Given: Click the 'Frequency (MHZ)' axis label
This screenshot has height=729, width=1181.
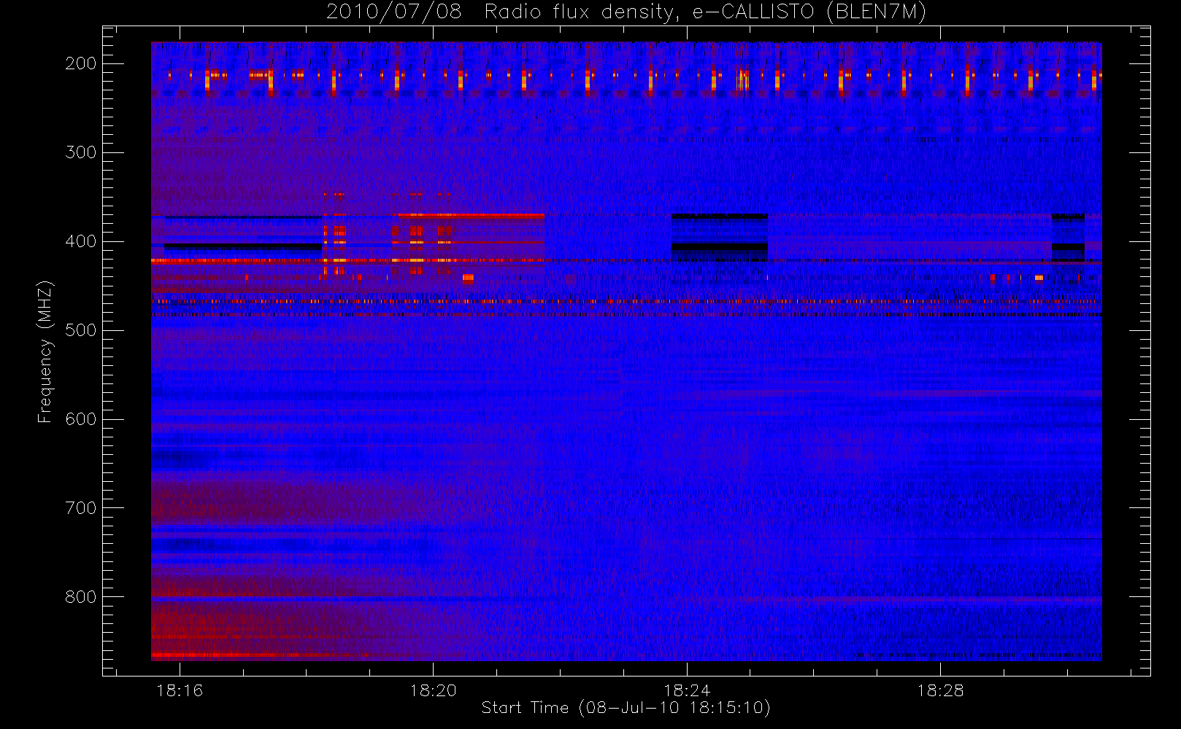Looking at the screenshot, I should point(45,351).
